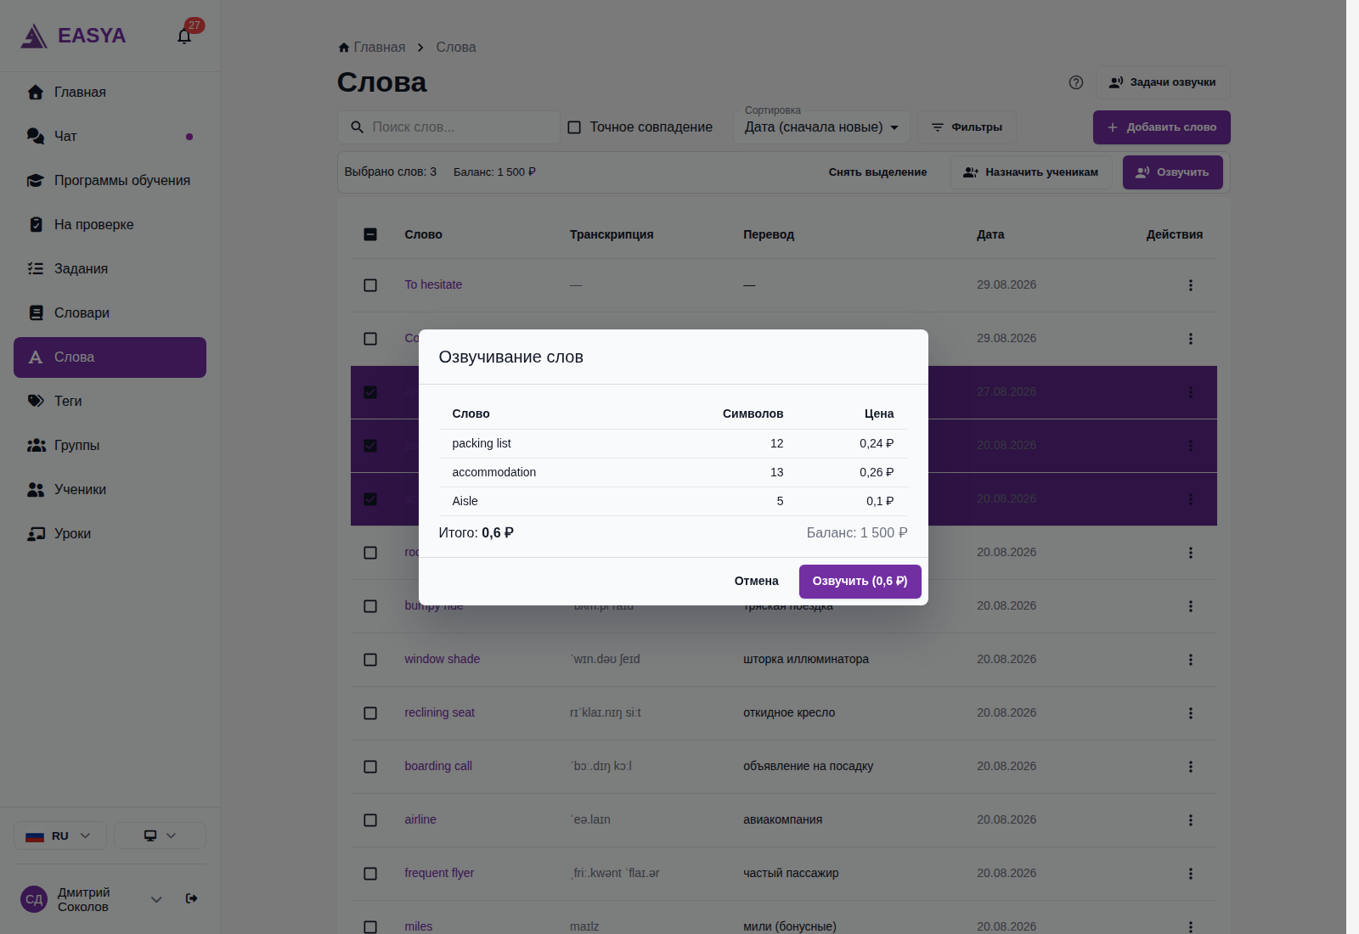This screenshot has height=934, width=1359.
Task: Check the reclining seat row checkbox
Action: [370, 713]
